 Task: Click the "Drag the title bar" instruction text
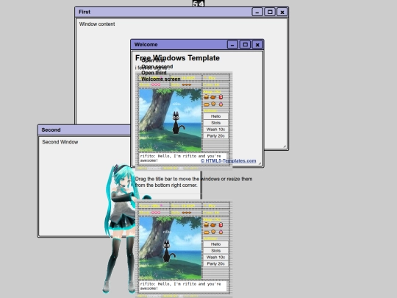(193, 182)
